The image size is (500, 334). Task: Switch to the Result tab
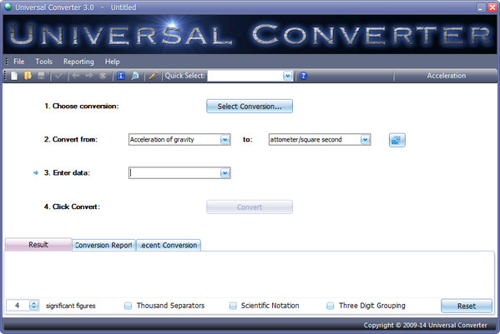pyautogui.click(x=38, y=245)
